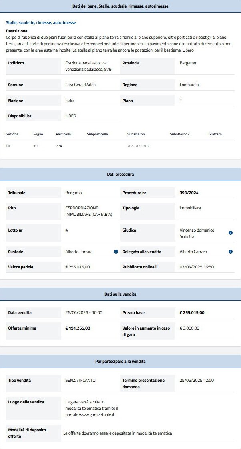Click the 'Tribunale' label
The width and height of the screenshot is (241, 449).
(x=16, y=193)
